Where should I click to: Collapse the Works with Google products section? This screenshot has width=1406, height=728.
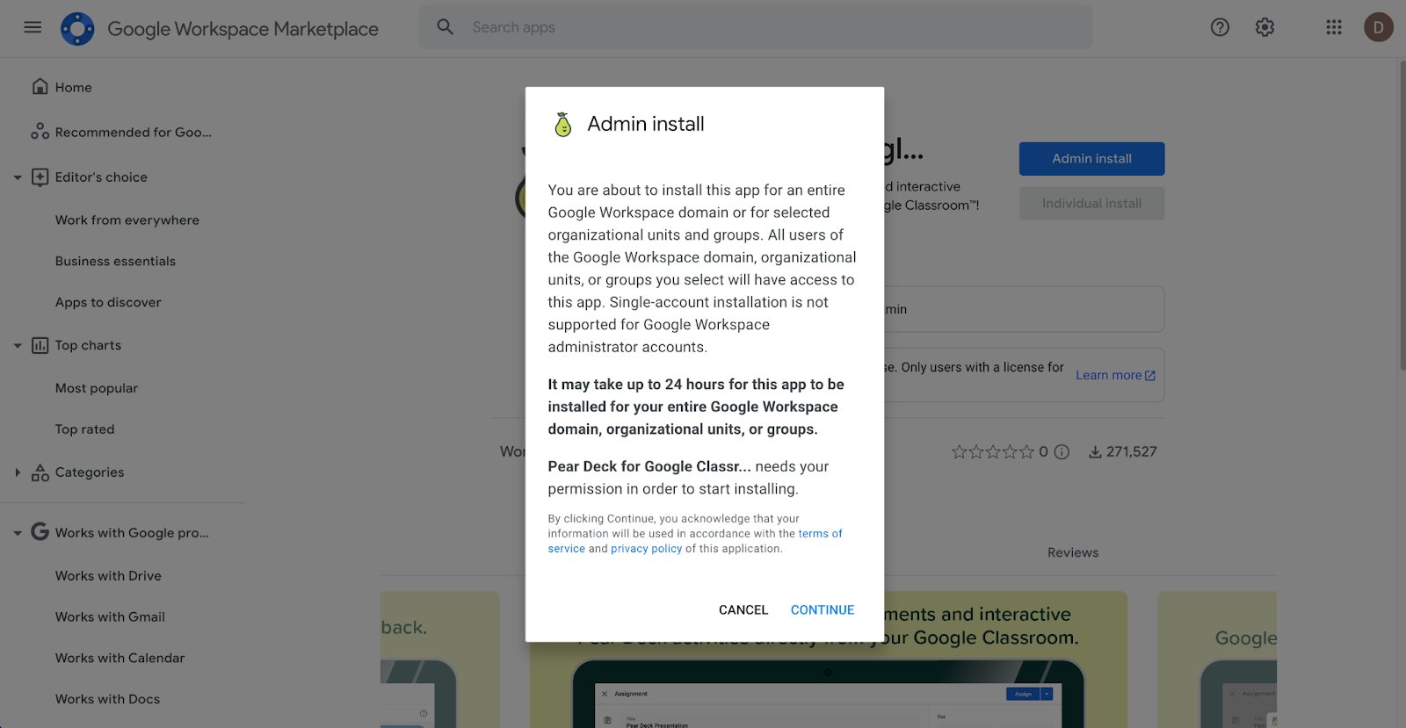pos(18,533)
